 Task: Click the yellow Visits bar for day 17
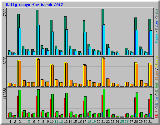tap(84, 75)
